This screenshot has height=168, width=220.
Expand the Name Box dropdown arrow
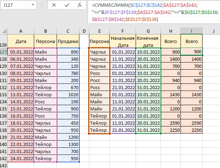pyautogui.click(x=32, y=5)
